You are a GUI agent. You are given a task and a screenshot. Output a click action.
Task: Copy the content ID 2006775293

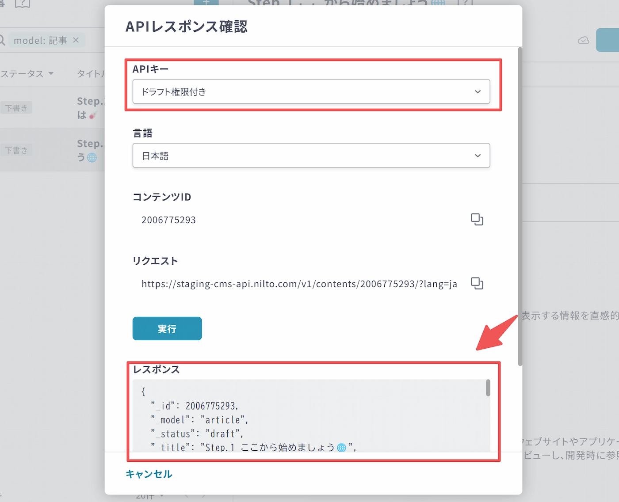477,219
